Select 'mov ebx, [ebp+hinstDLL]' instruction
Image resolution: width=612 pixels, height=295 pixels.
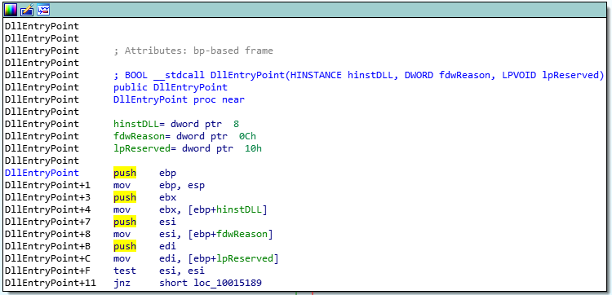(x=190, y=209)
